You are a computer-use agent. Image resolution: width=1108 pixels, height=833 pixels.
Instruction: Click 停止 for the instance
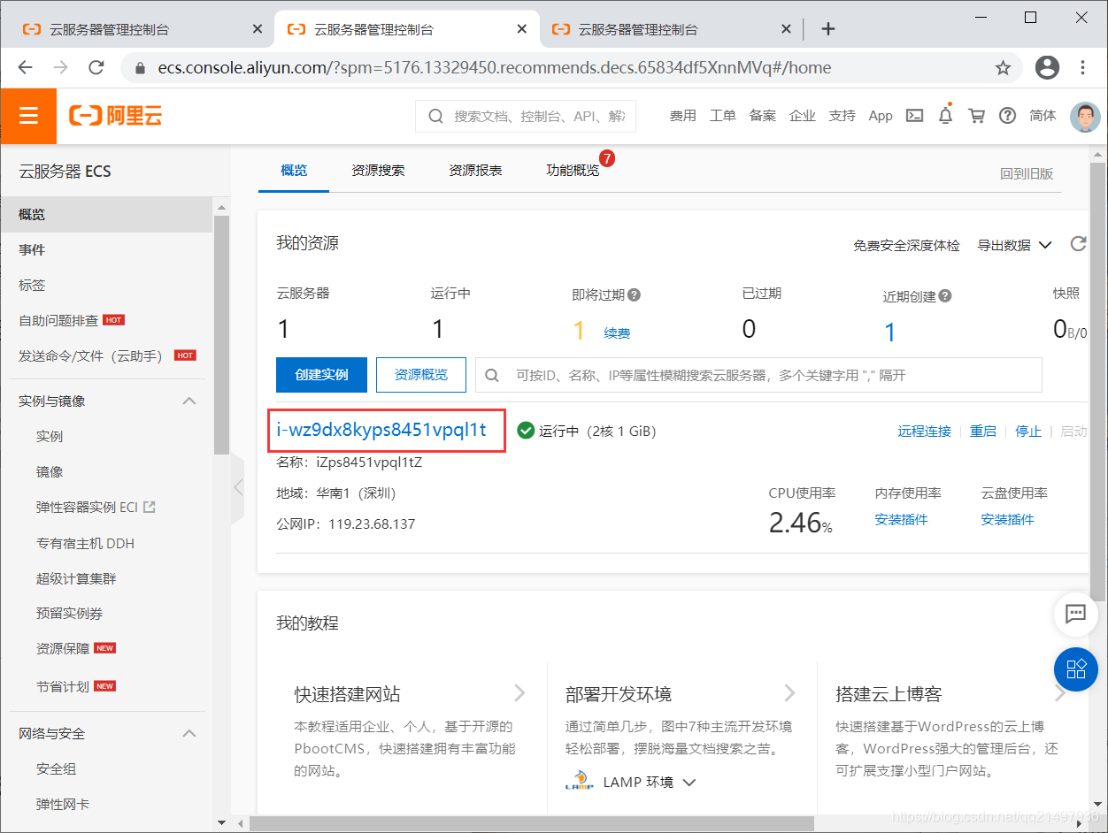(1027, 431)
